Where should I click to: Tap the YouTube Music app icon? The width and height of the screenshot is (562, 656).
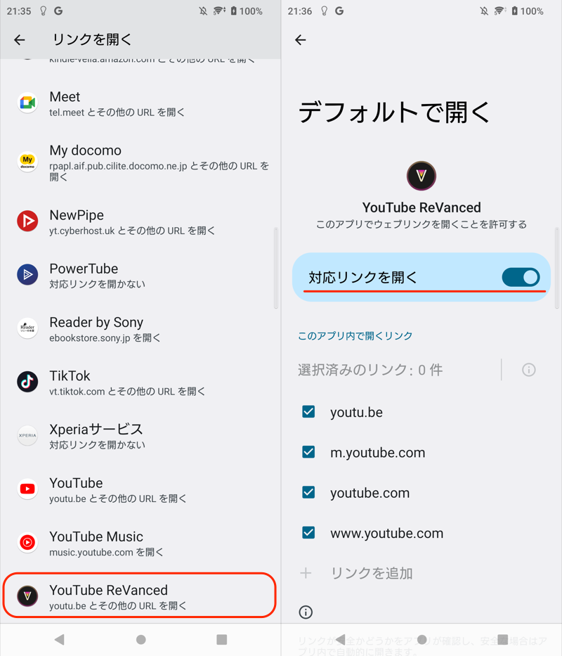click(x=27, y=543)
